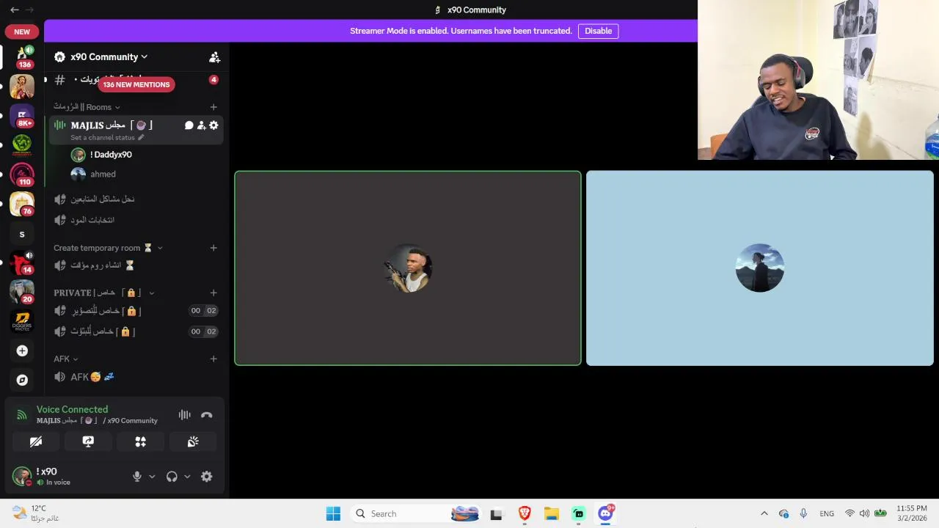Viewport: 939px width, 528px height.
Task: Select the MAJLIS voice channel
Action: [136, 130]
